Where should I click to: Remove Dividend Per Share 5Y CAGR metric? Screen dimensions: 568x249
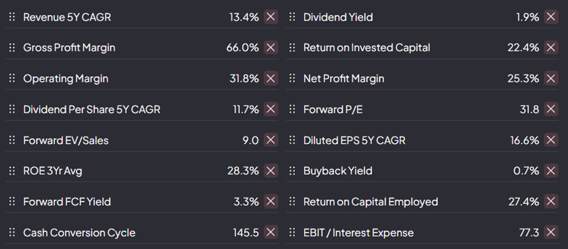271,109
